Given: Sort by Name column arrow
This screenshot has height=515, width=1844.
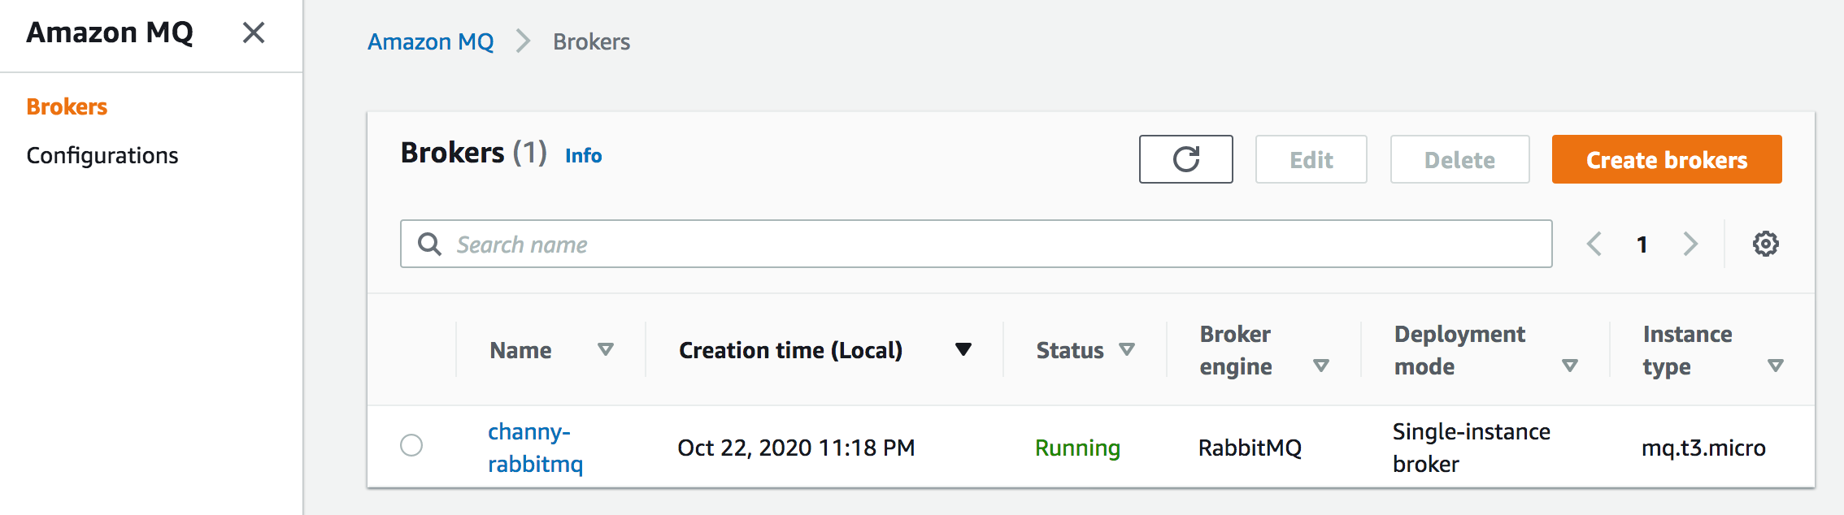Looking at the screenshot, I should click(605, 349).
